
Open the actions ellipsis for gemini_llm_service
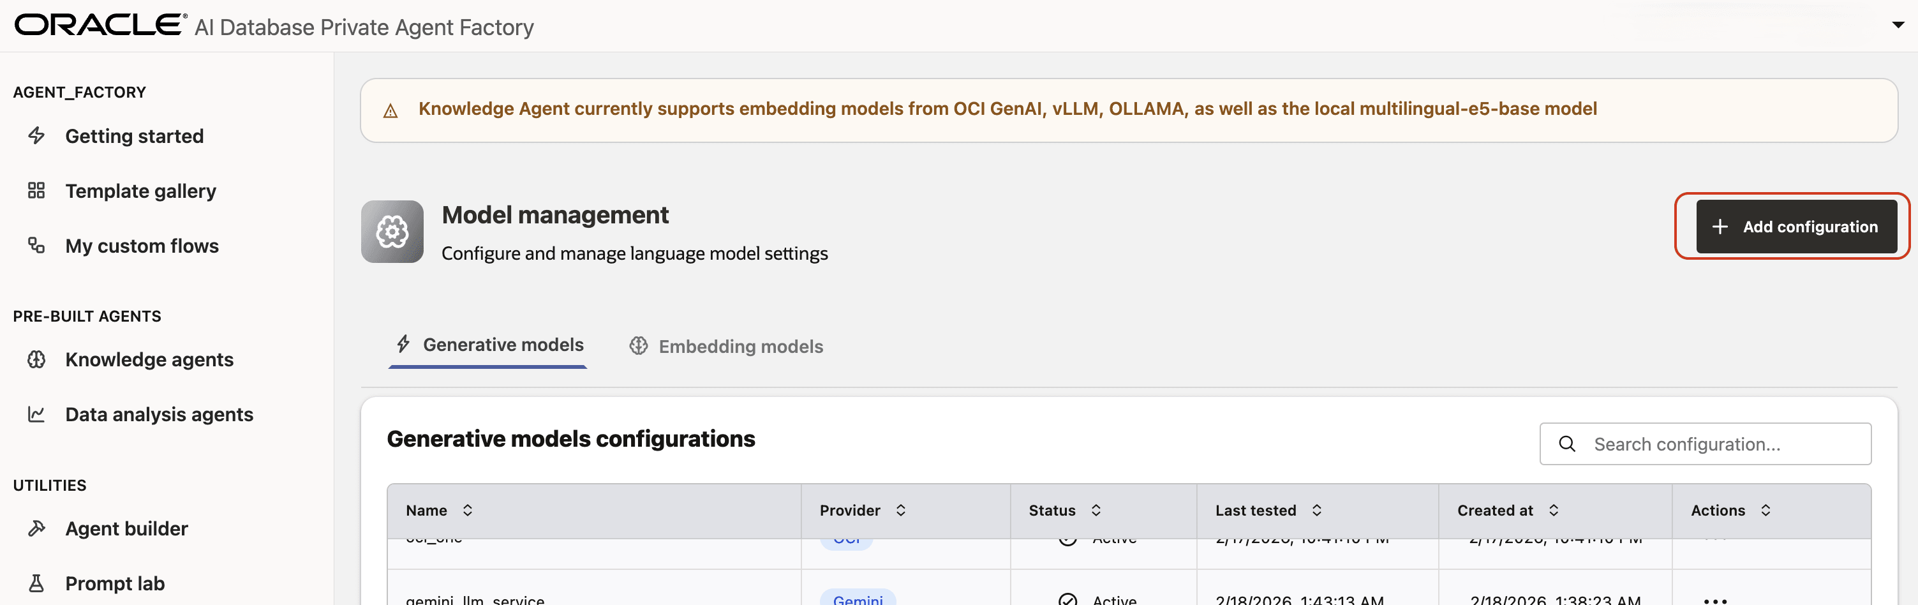(x=1714, y=600)
